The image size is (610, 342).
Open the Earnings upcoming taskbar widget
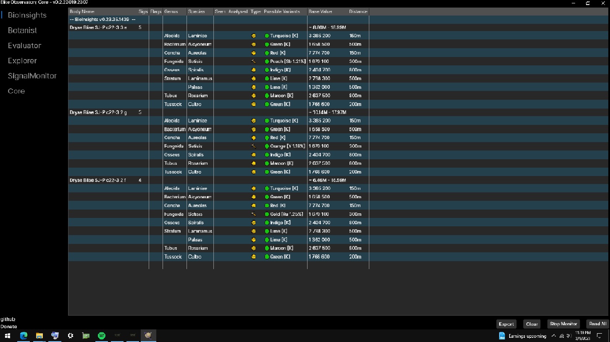pos(523,336)
